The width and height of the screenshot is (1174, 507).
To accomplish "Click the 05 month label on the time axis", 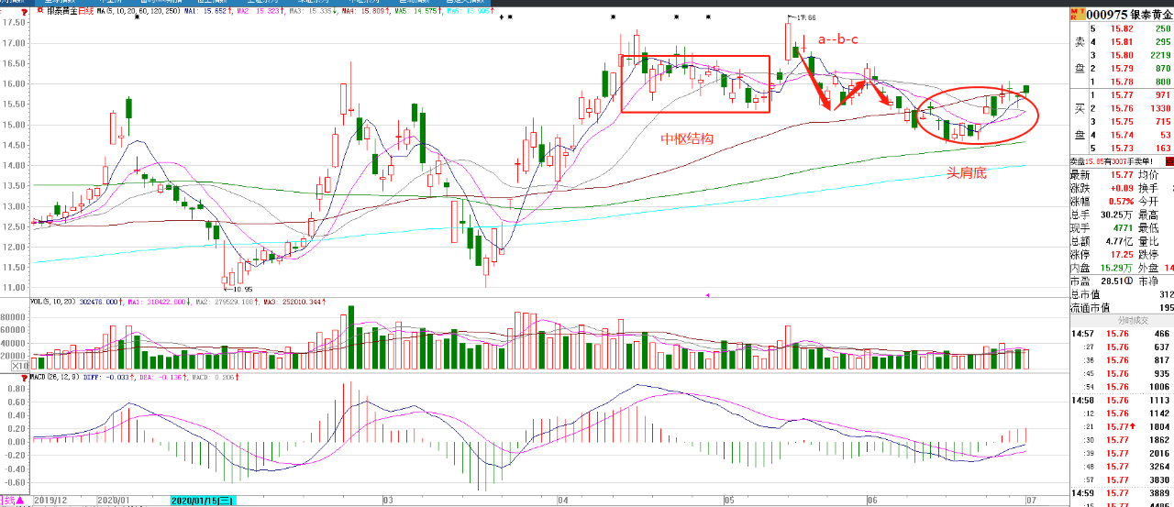I will tap(729, 501).
